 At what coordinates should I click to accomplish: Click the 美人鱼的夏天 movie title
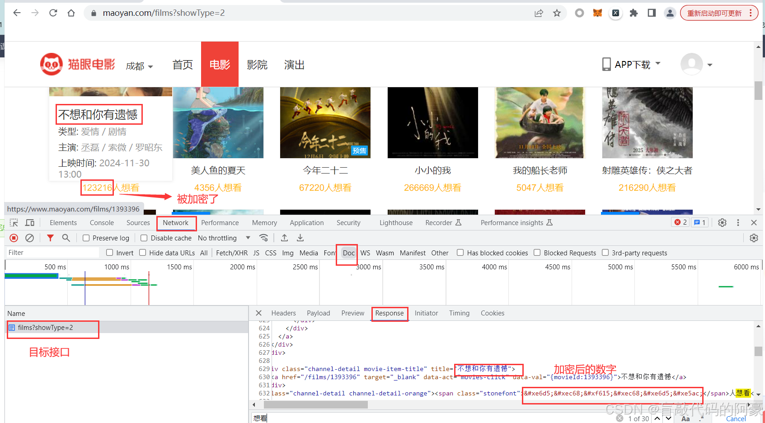pos(218,170)
